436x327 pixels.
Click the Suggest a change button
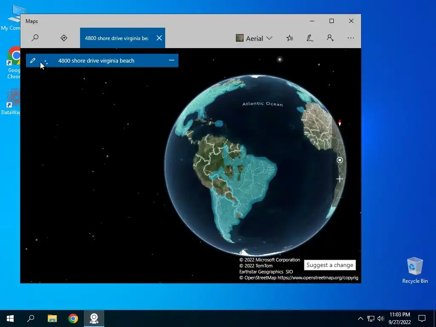pos(330,265)
